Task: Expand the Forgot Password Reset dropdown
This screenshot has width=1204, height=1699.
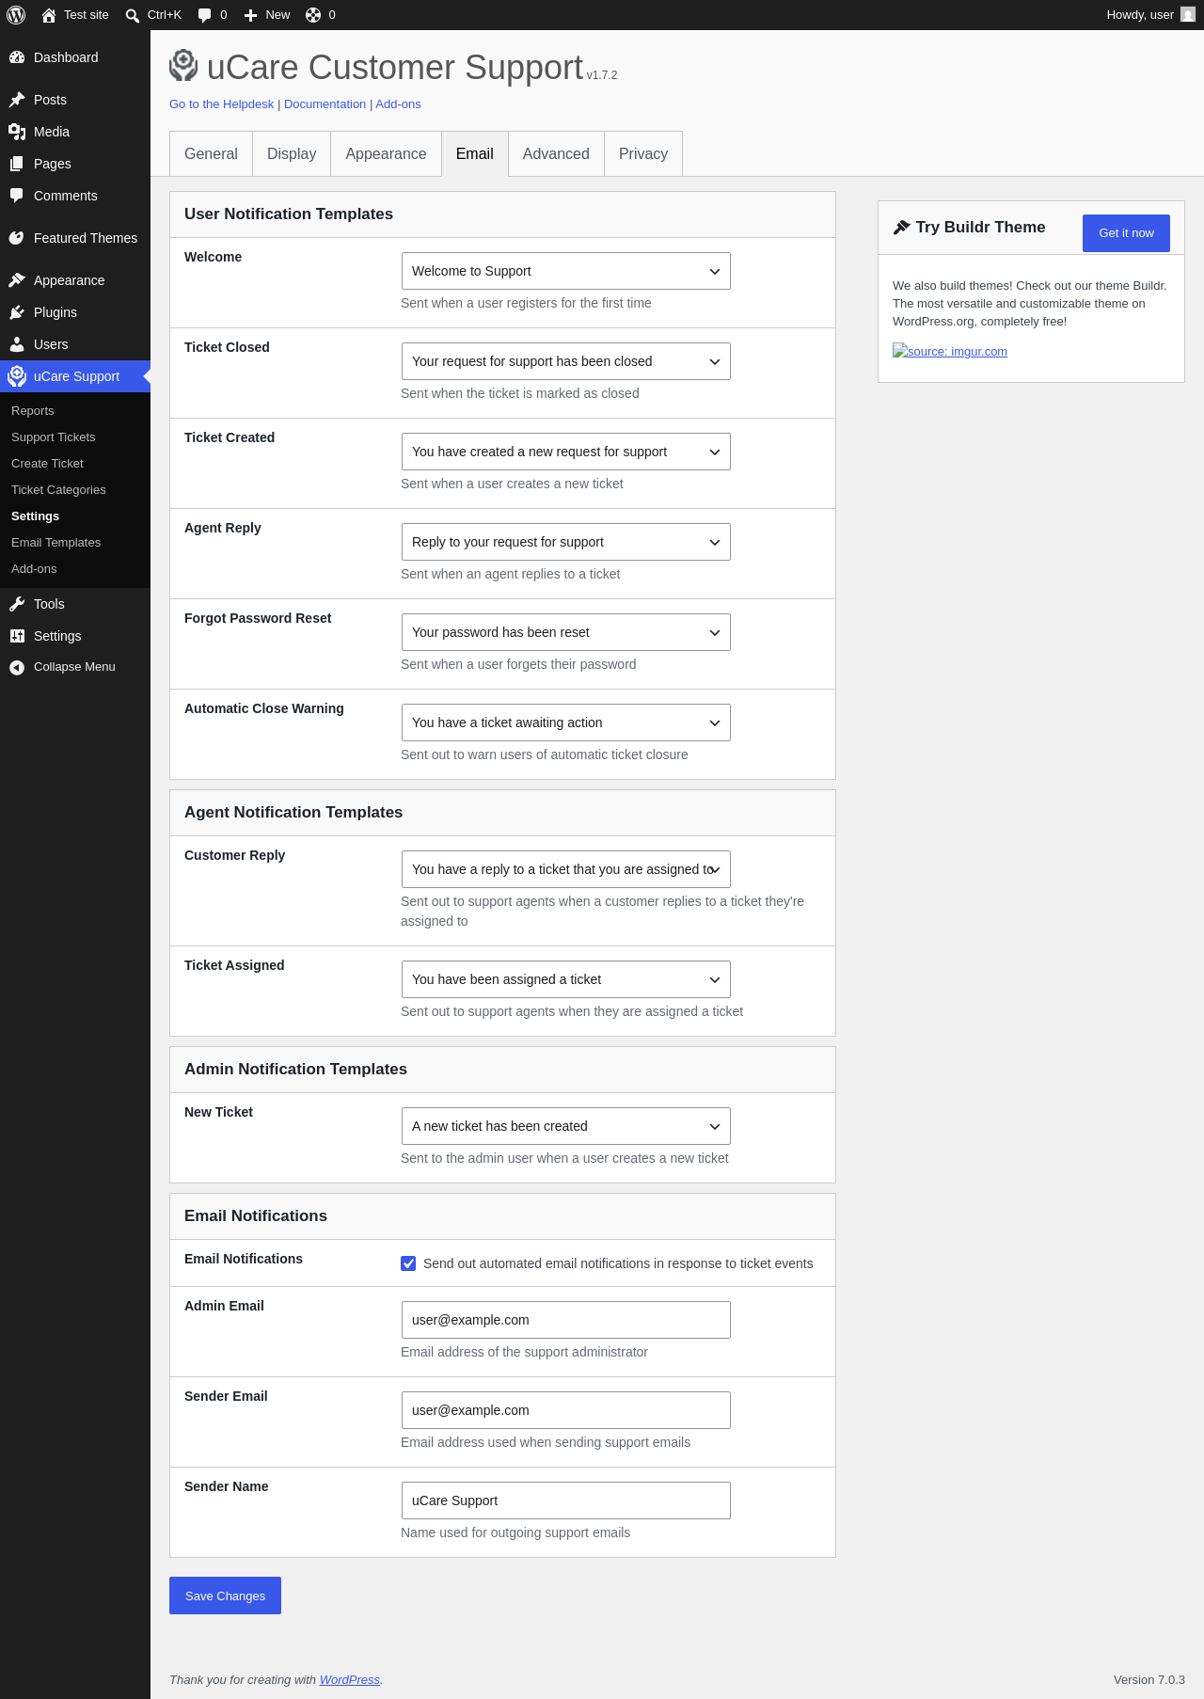Action: tap(565, 632)
